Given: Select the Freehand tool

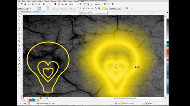Looking at the screenshot, I should click(19, 28).
